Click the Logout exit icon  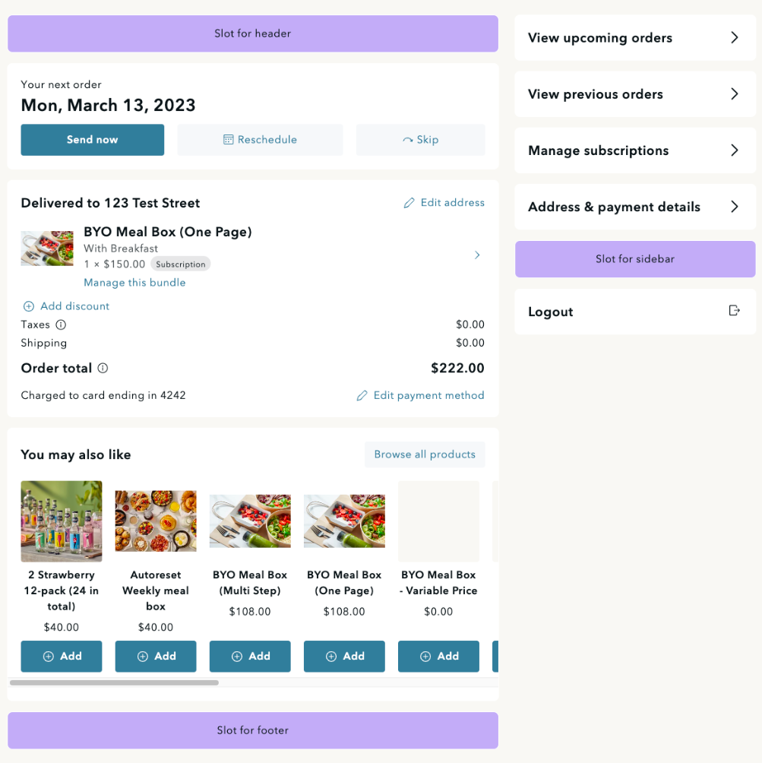pos(734,311)
